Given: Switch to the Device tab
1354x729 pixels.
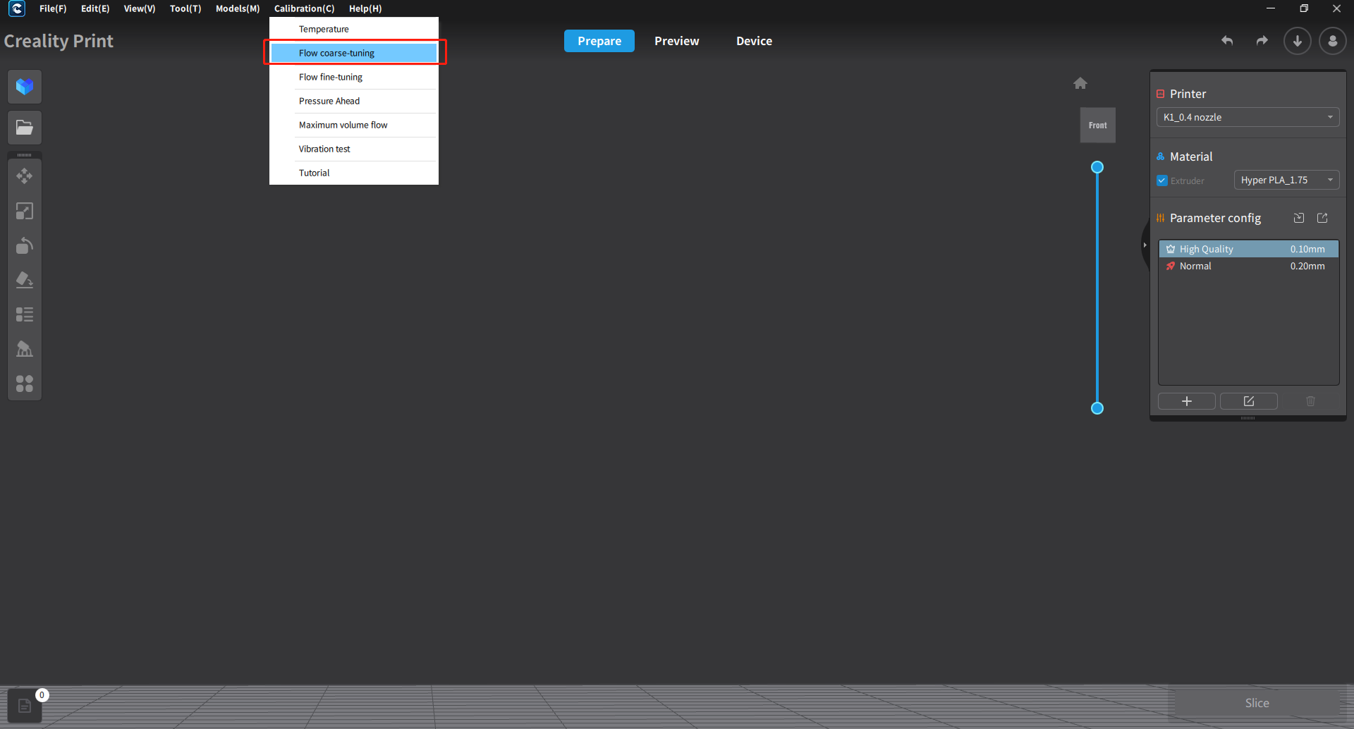Looking at the screenshot, I should [755, 41].
